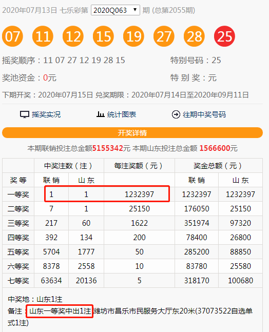
Task: Click the 二等奖 row label
Action: click(18, 209)
